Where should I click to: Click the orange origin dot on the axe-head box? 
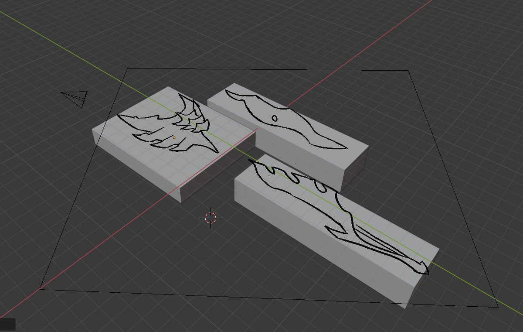point(174,138)
